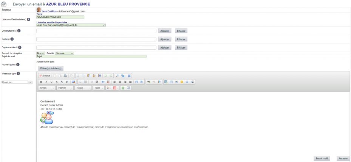This screenshot has width=351, height=162.
Task: Click the Replace icon
Action: pyautogui.click(x=123, y=76)
